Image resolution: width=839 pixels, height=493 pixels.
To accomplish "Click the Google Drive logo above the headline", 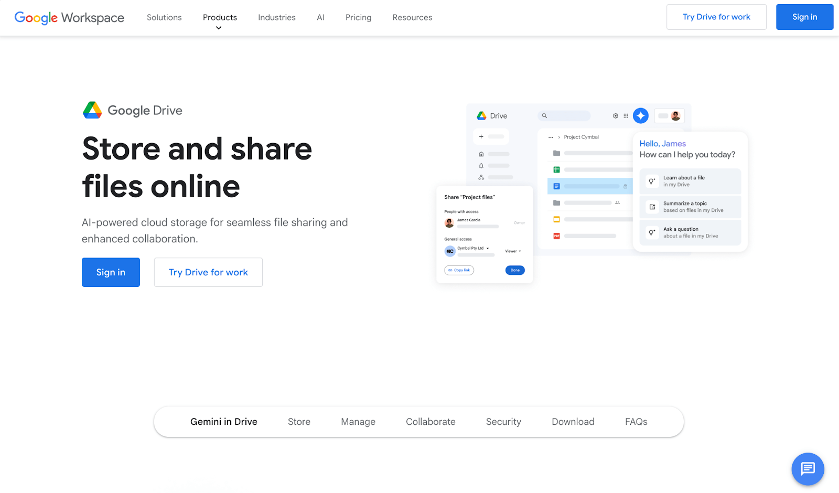I will 92,110.
